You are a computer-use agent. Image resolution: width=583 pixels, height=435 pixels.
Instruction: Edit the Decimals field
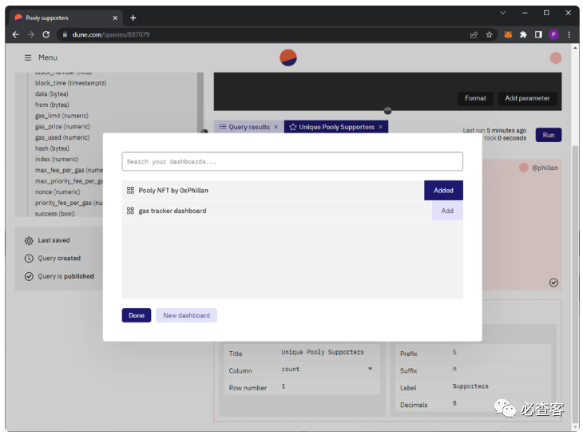click(498, 403)
